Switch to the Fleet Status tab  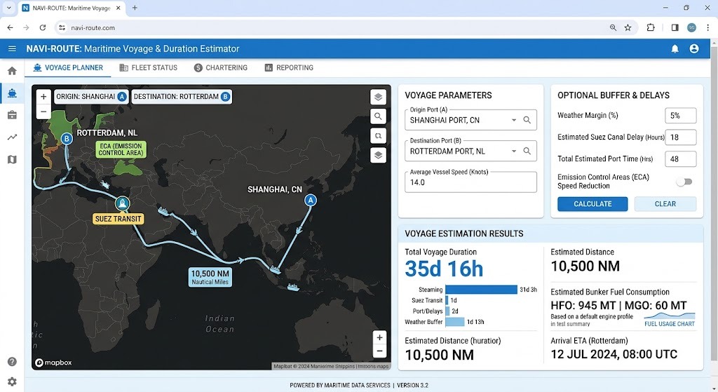149,68
